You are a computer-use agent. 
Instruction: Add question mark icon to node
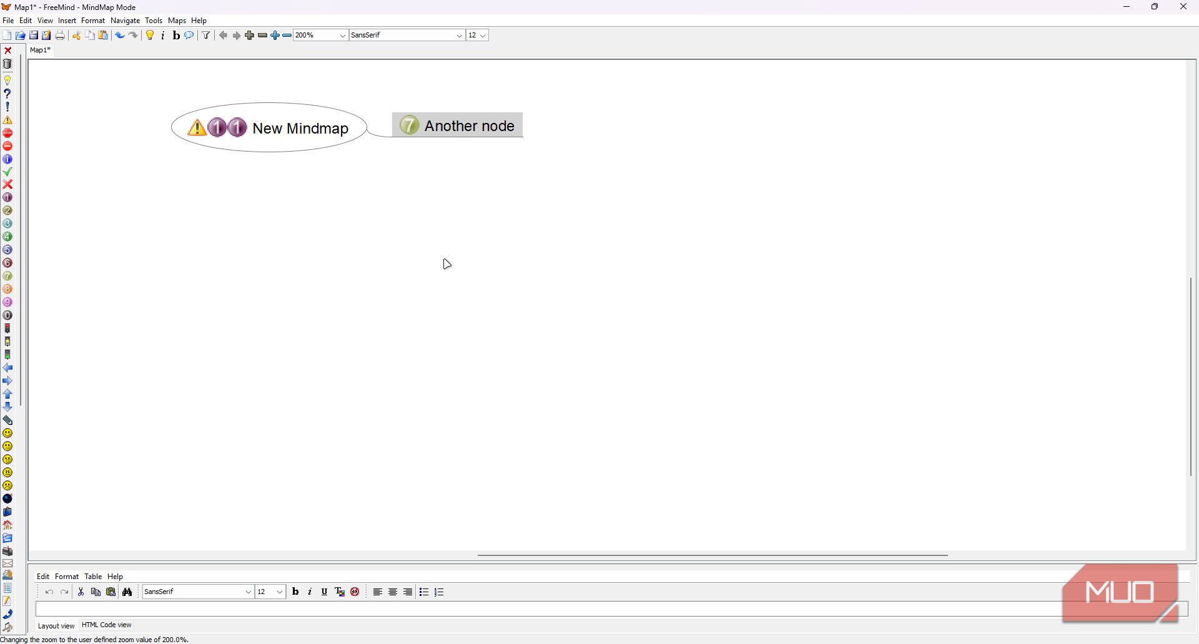[7, 94]
